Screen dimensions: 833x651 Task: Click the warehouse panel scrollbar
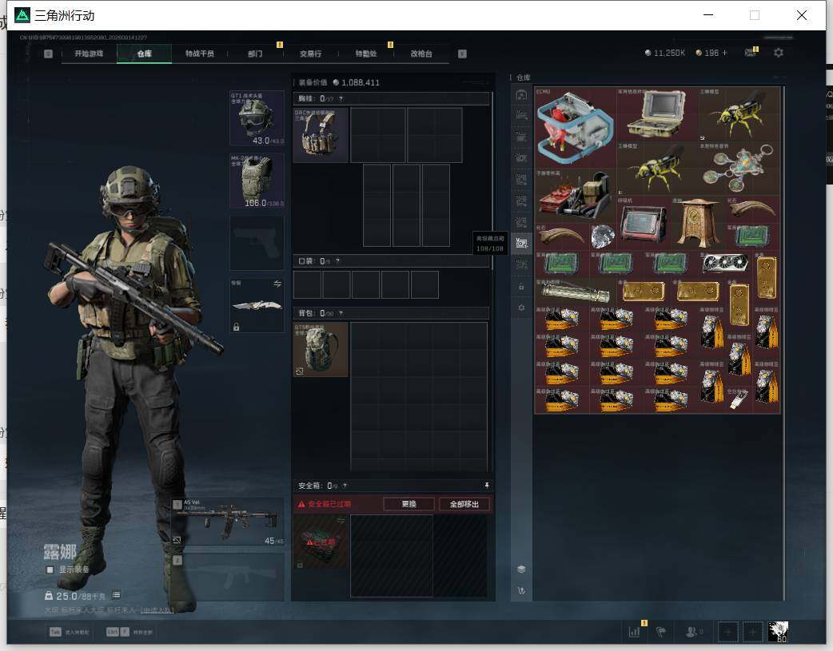point(783,343)
